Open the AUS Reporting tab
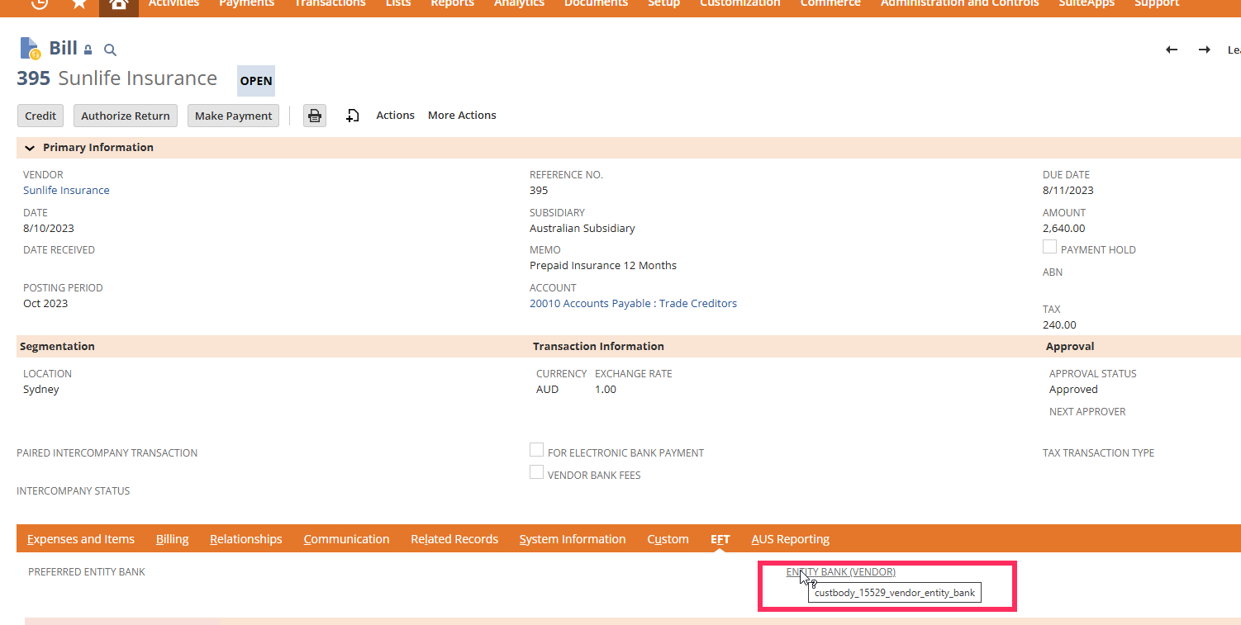This screenshot has height=625, width=1241. coord(790,538)
